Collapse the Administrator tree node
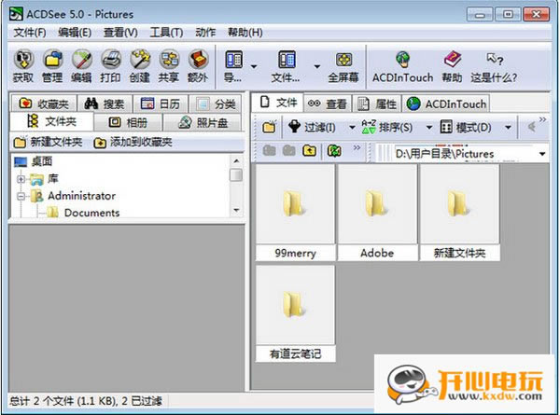Image resolution: width=560 pixels, height=415 pixels. pyautogui.click(x=21, y=196)
